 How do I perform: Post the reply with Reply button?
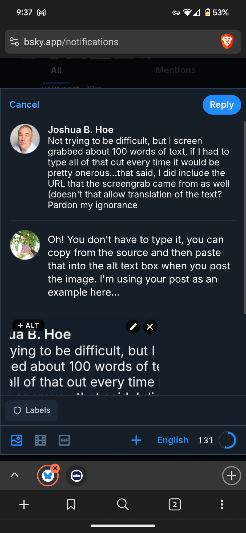(x=222, y=105)
